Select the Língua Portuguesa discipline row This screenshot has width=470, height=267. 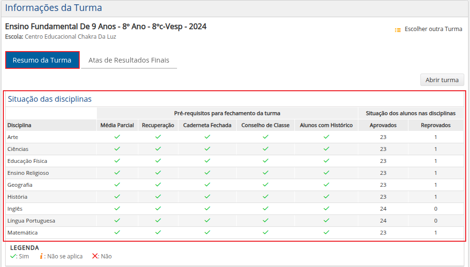(x=235, y=221)
